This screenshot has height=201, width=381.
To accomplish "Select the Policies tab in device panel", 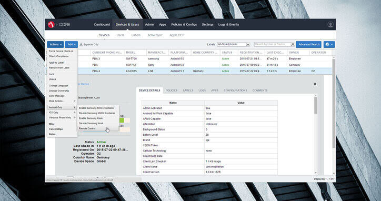I will 172,91.
